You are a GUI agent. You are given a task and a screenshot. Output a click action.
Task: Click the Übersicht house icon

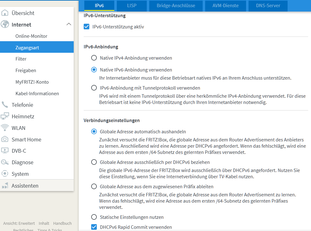(x=5, y=13)
